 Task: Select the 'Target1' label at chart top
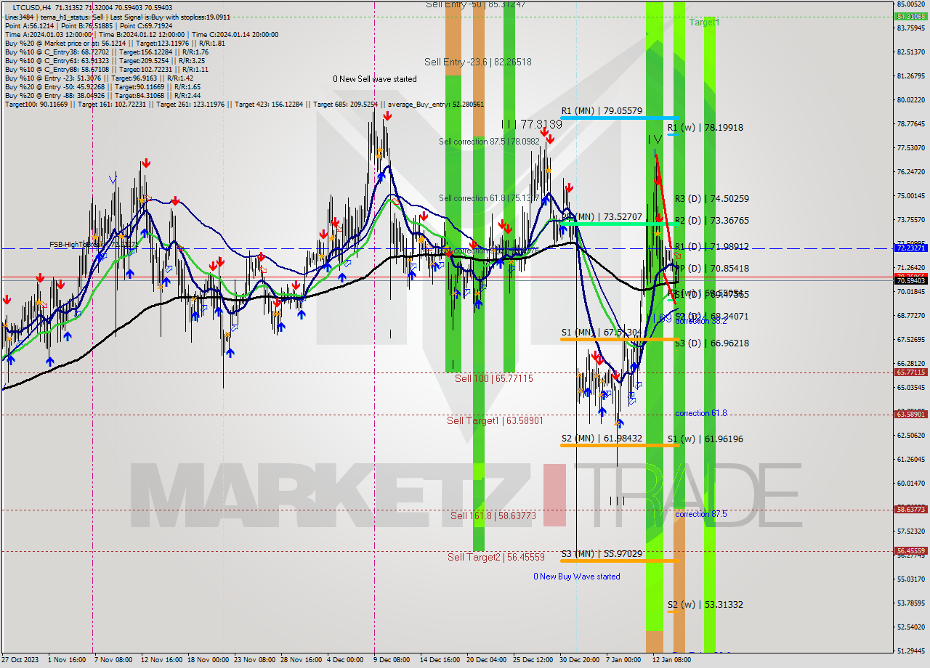tap(704, 23)
